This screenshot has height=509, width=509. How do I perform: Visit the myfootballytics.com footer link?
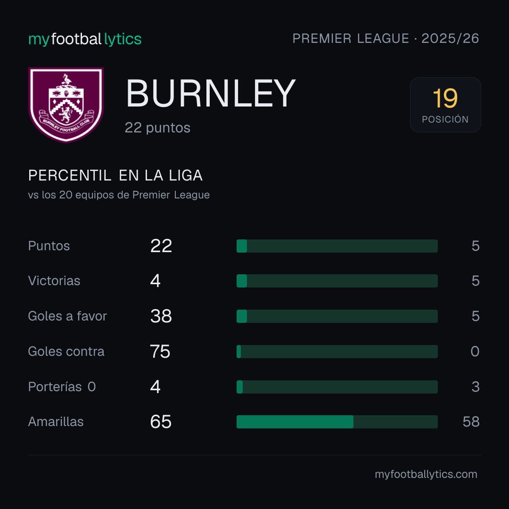click(426, 474)
